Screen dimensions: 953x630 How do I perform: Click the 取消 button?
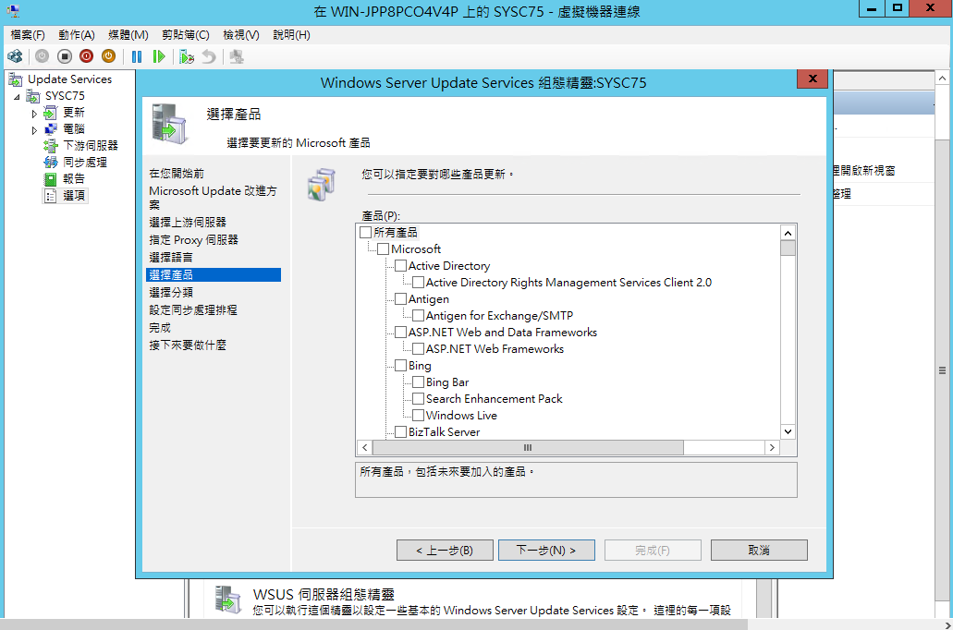point(759,550)
